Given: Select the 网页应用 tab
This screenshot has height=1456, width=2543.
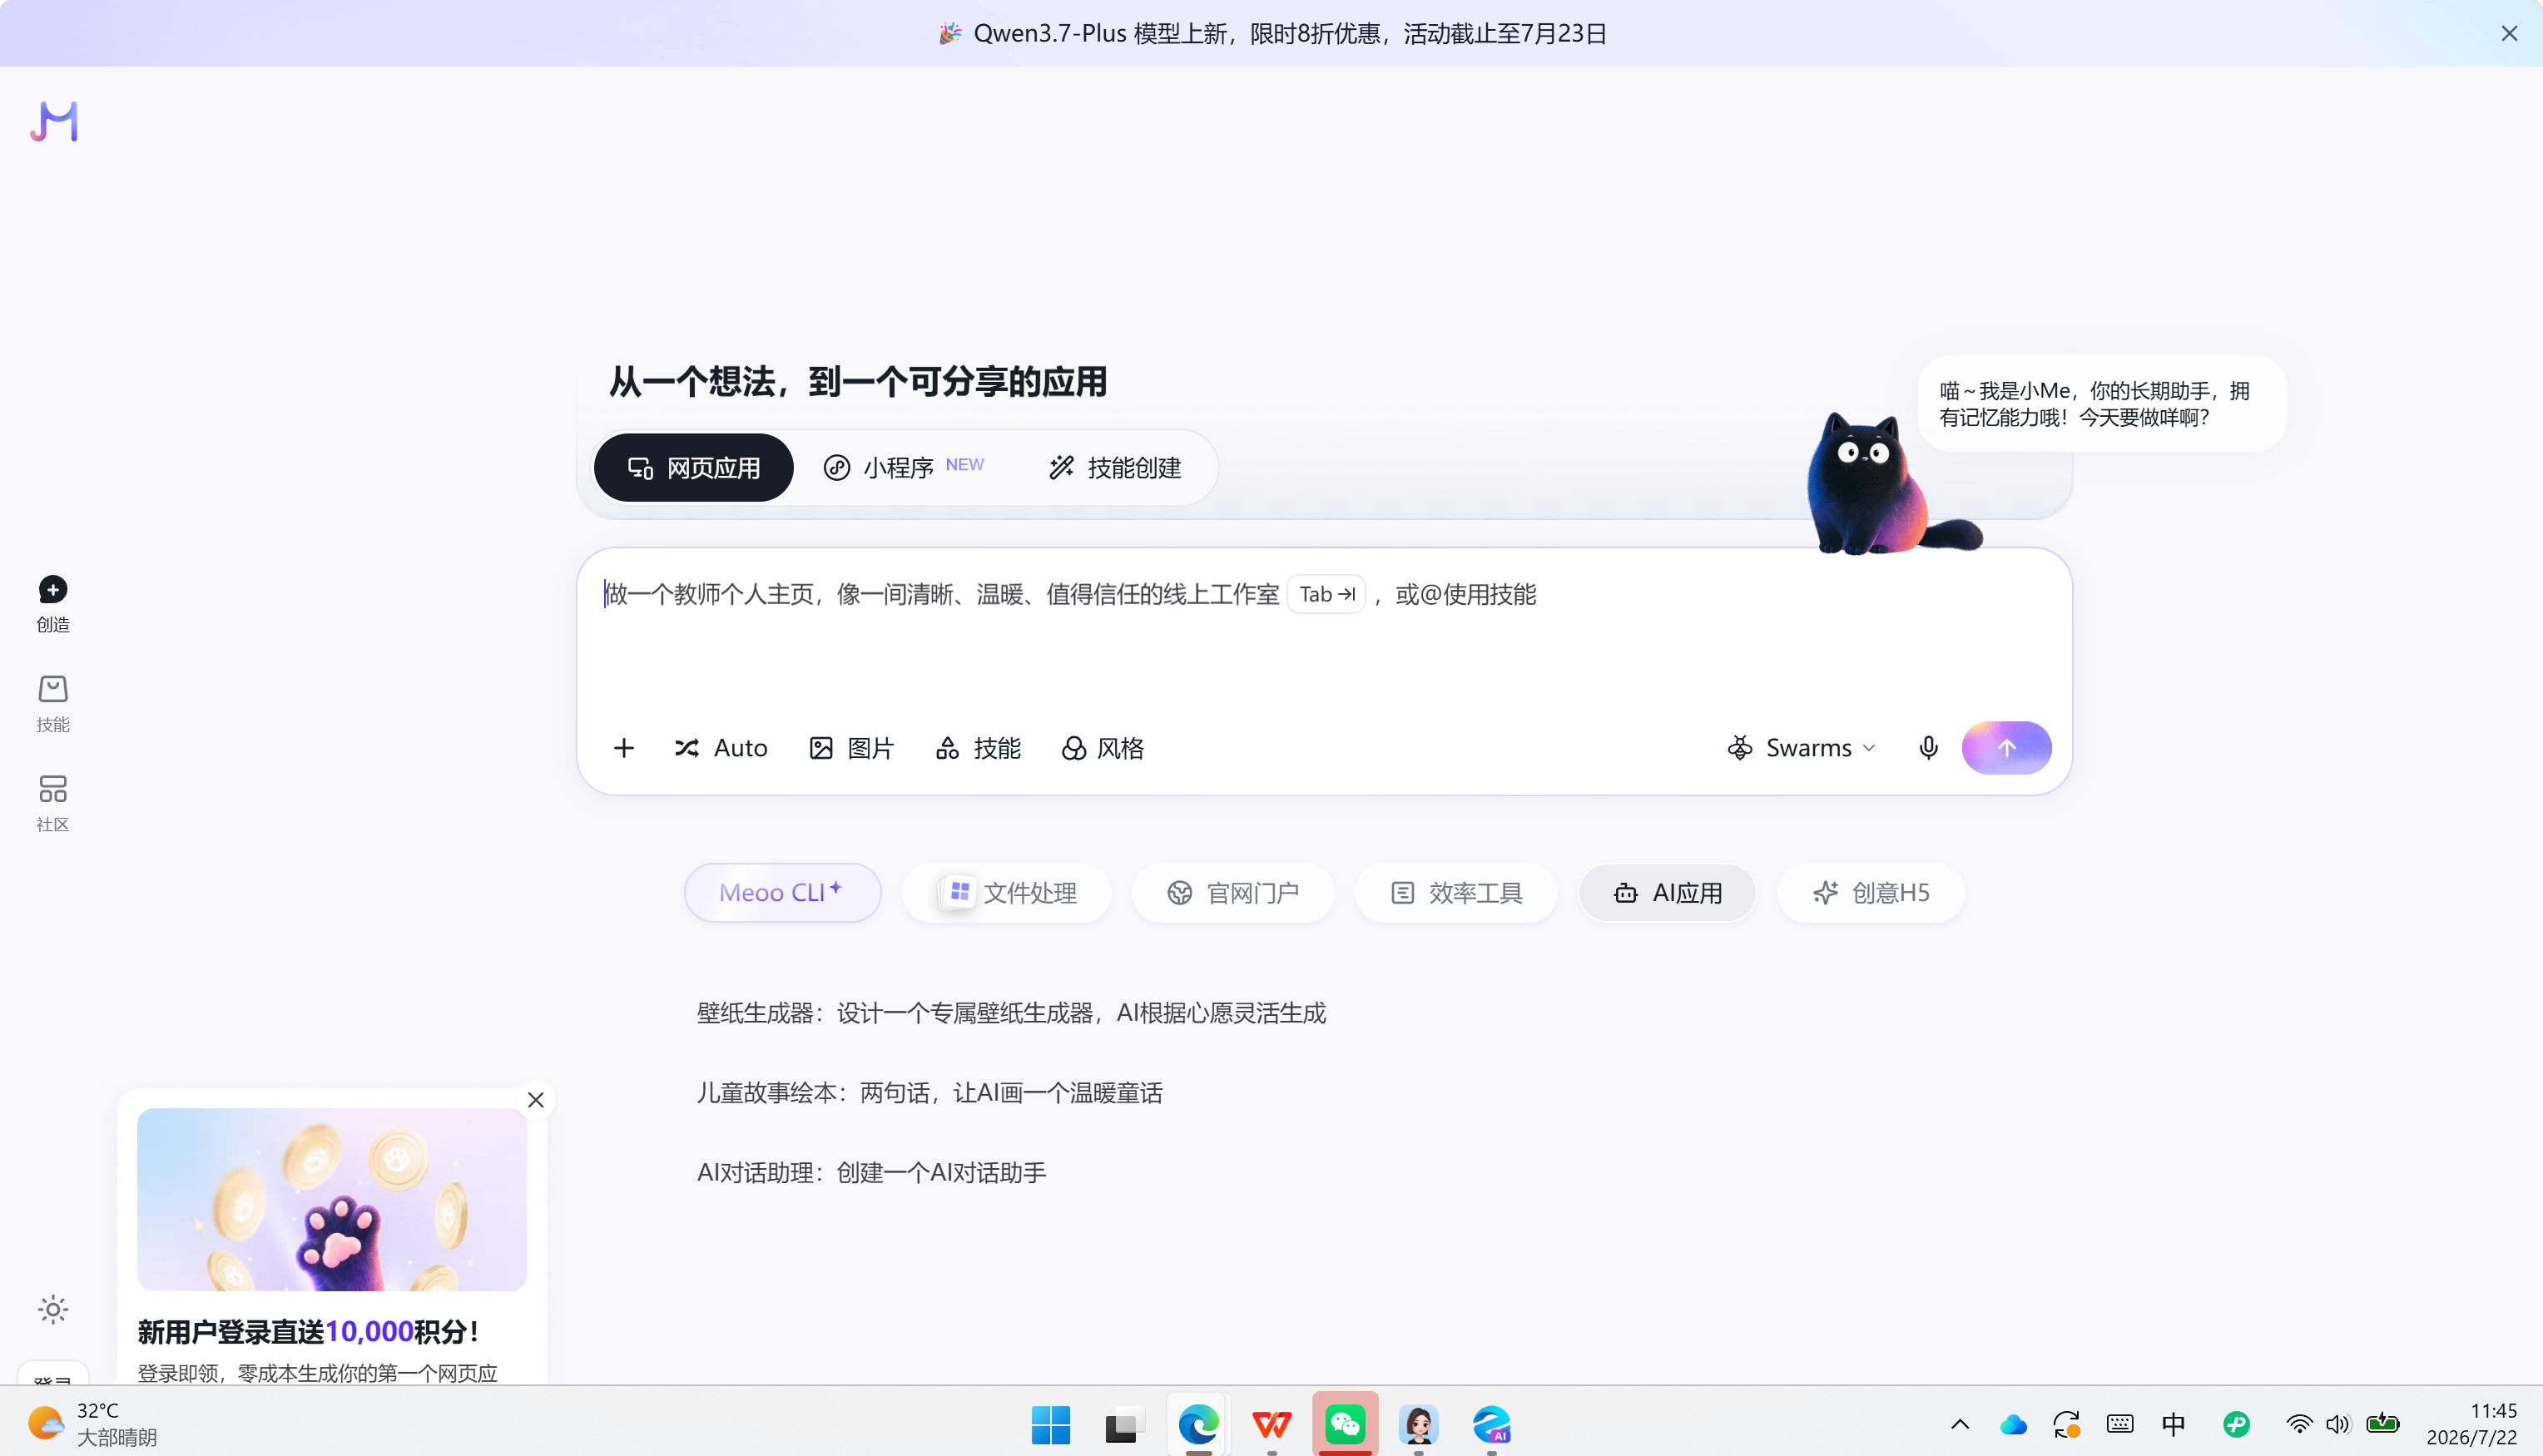Looking at the screenshot, I should pos(693,467).
